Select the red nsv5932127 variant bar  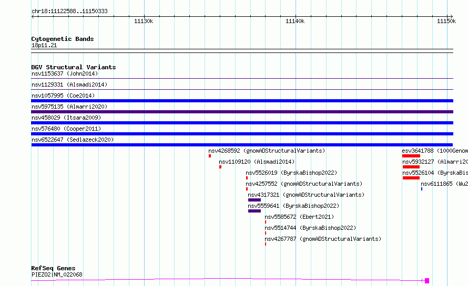tap(411, 167)
